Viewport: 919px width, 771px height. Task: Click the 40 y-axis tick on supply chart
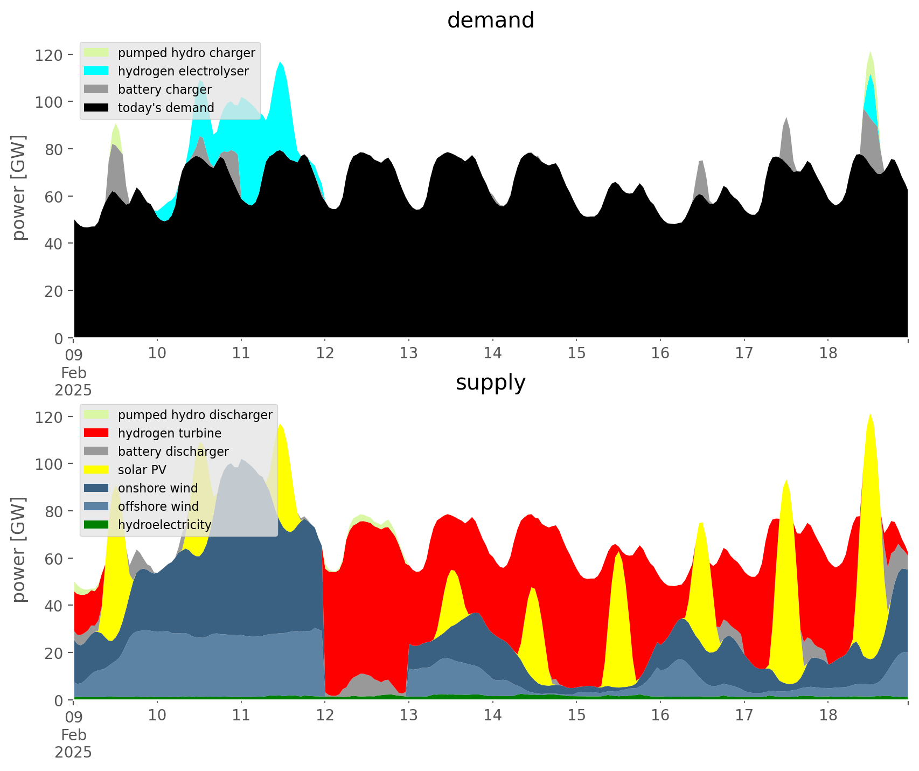54,606
